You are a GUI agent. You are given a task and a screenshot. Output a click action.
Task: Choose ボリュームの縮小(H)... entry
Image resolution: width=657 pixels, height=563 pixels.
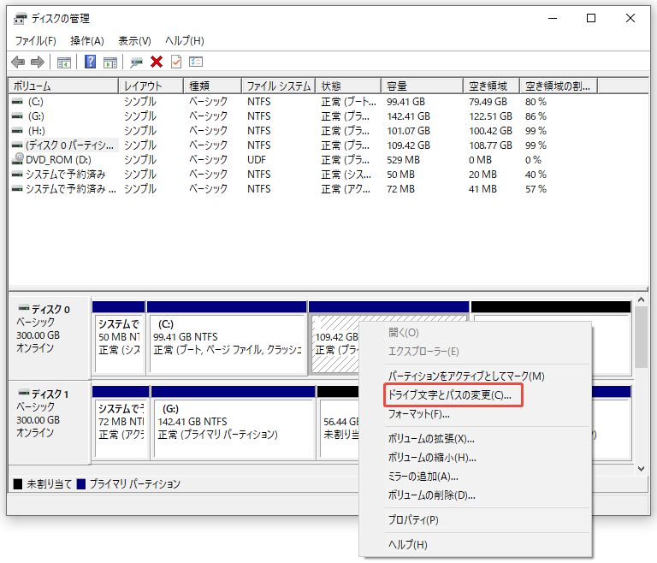click(x=432, y=458)
